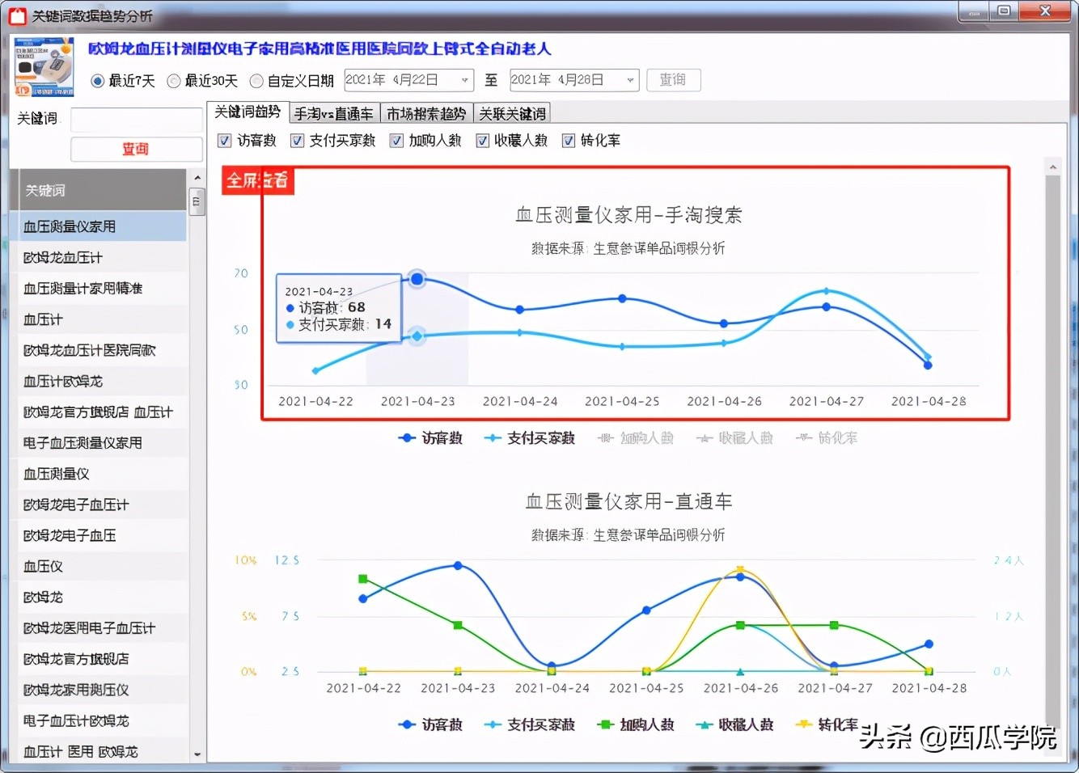Click keyword list scrollbar down arrow
Viewport: 1079px width, 773px height.
pos(197,754)
